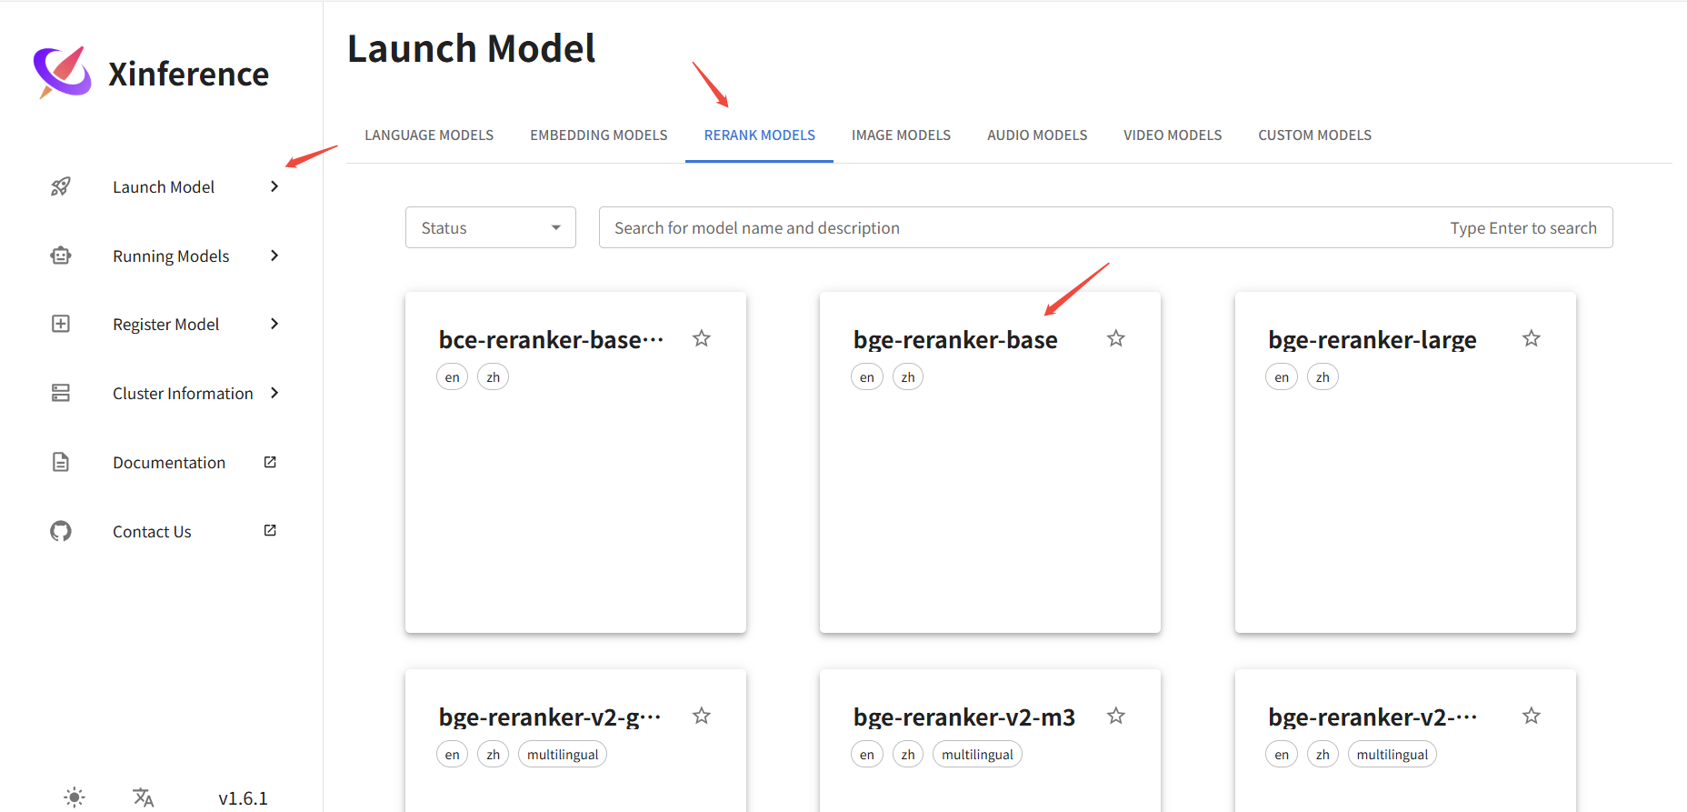Screen dimensions: 1687x812
Task: Click the Register Model plus-box icon
Action: pyautogui.click(x=61, y=324)
